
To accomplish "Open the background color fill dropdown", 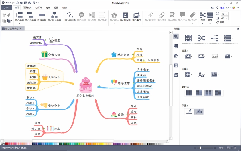I will tap(189, 56).
